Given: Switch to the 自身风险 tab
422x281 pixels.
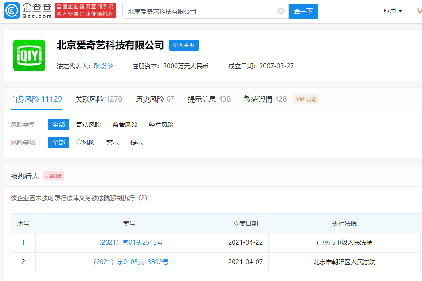Looking at the screenshot, I should [x=36, y=99].
